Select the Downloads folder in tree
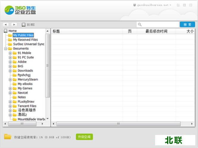The width and height of the screenshot is (198, 148). point(25,71)
